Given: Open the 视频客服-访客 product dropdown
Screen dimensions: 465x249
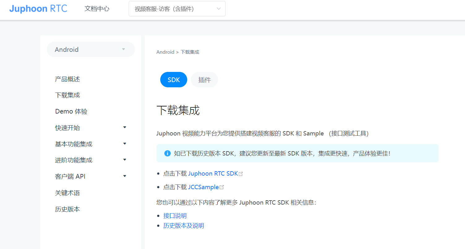Looking at the screenshot, I should click(x=177, y=9).
